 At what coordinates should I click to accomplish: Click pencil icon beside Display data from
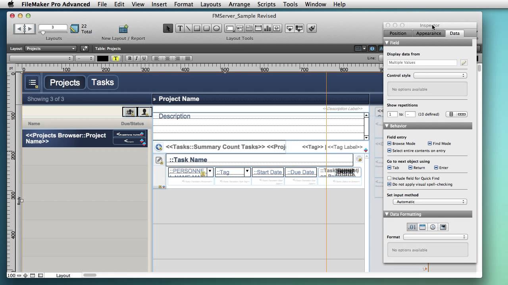[x=464, y=63]
